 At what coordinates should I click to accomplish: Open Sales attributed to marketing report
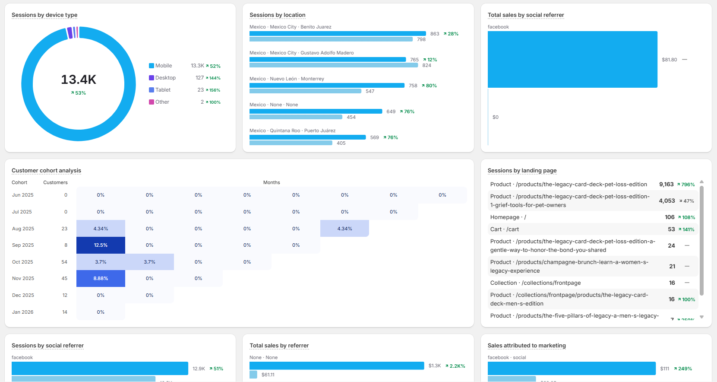click(526, 346)
